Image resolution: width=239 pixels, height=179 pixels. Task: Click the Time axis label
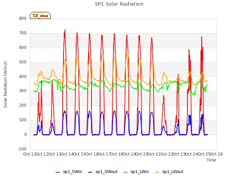(x=211, y=160)
